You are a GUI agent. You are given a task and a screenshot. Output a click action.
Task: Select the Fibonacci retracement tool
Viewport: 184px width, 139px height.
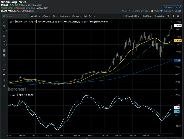click(4, 26)
